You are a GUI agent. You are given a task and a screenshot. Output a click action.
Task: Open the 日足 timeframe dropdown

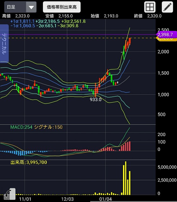tap(21, 7)
